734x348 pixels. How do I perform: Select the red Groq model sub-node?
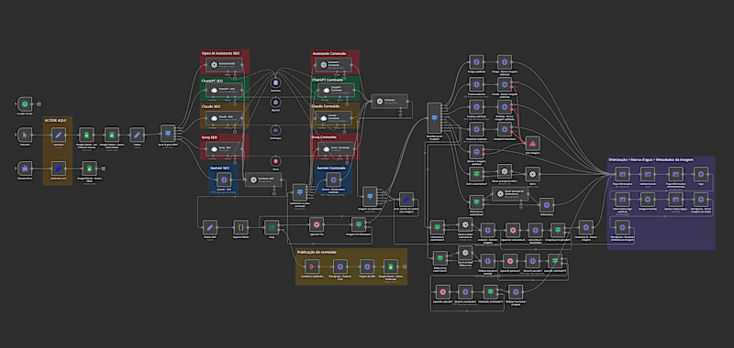276,161
